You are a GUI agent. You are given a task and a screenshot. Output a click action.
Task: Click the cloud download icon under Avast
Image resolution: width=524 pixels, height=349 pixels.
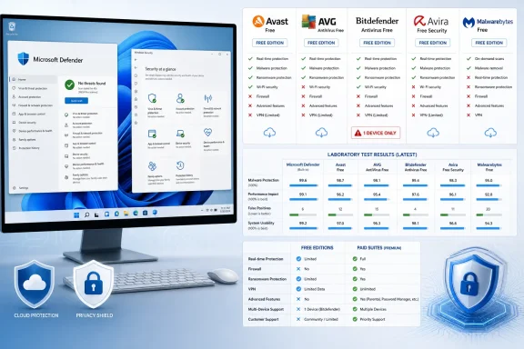click(x=269, y=133)
